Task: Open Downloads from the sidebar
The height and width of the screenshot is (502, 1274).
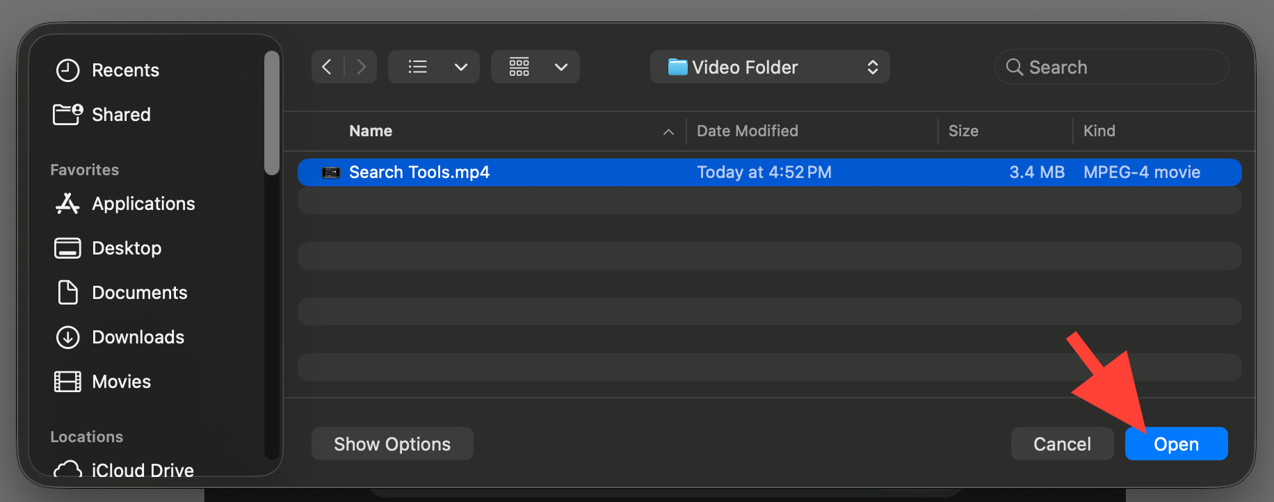Action: [138, 337]
